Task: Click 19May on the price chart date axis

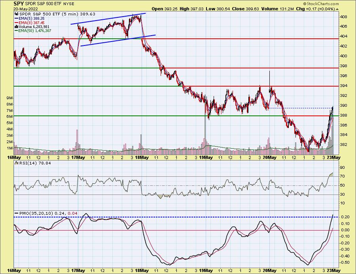Action: point(206,157)
